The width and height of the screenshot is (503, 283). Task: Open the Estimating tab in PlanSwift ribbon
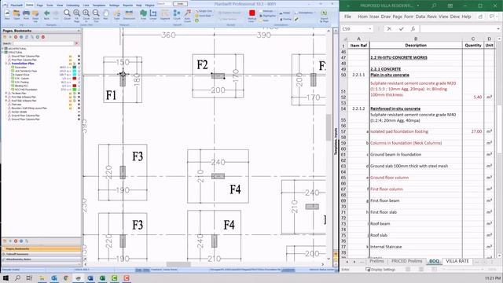73,6
